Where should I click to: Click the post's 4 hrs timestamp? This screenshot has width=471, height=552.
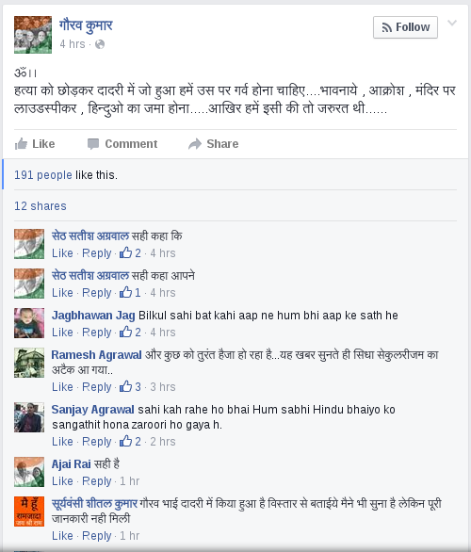pos(73,44)
